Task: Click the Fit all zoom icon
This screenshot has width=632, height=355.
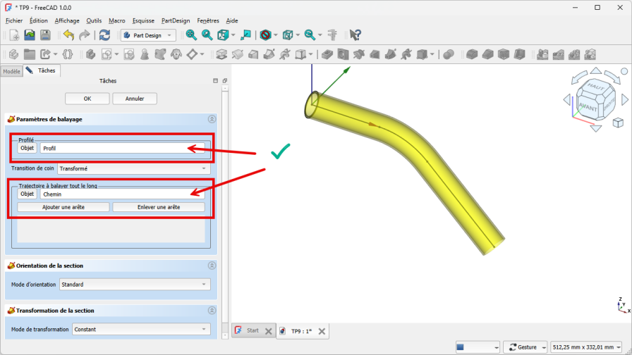Action: click(x=191, y=35)
